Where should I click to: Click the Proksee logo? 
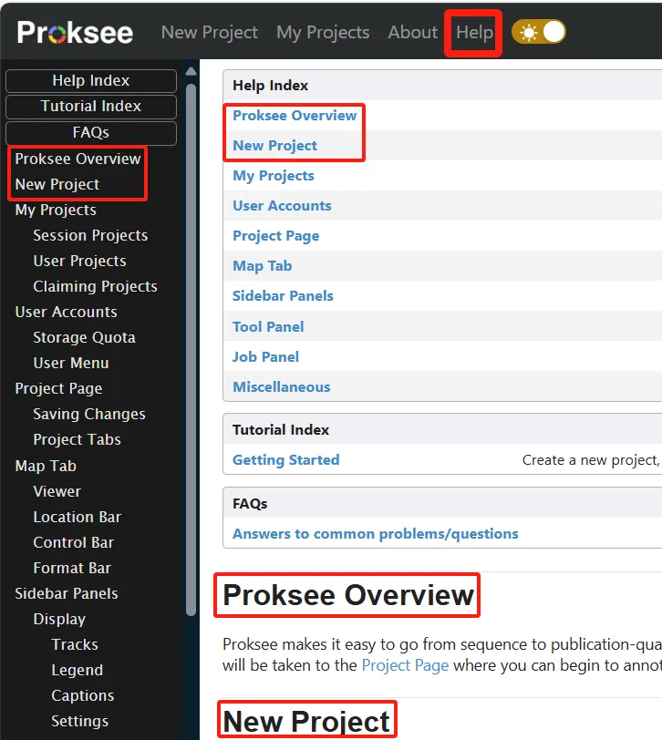(75, 32)
